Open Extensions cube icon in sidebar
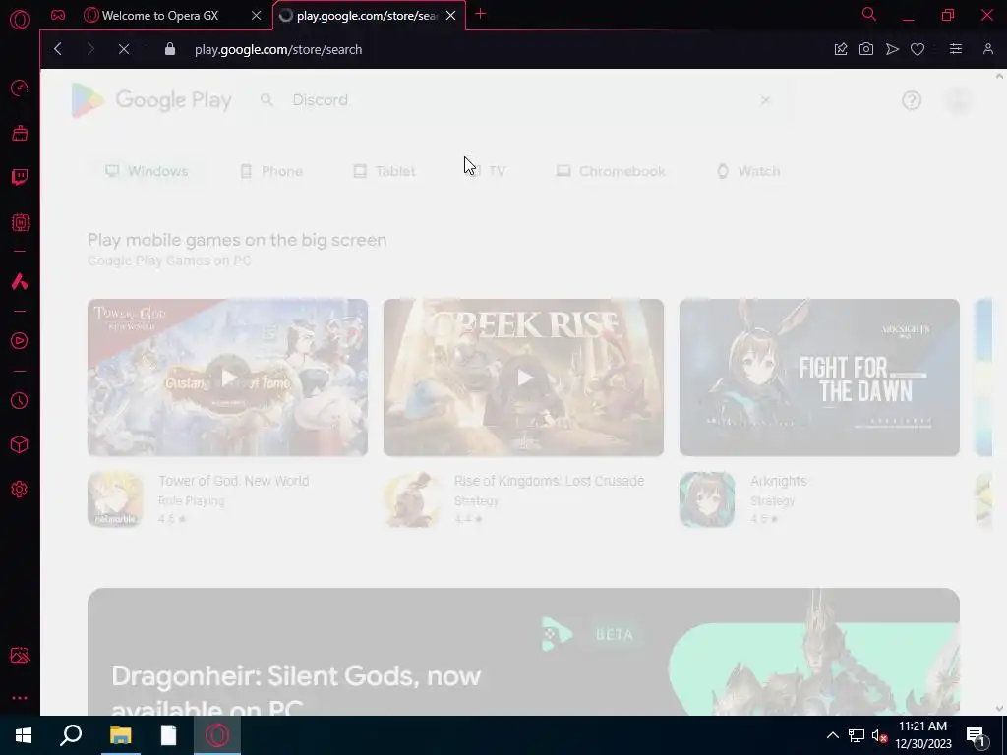The height and width of the screenshot is (755, 1007). [20, 445]
